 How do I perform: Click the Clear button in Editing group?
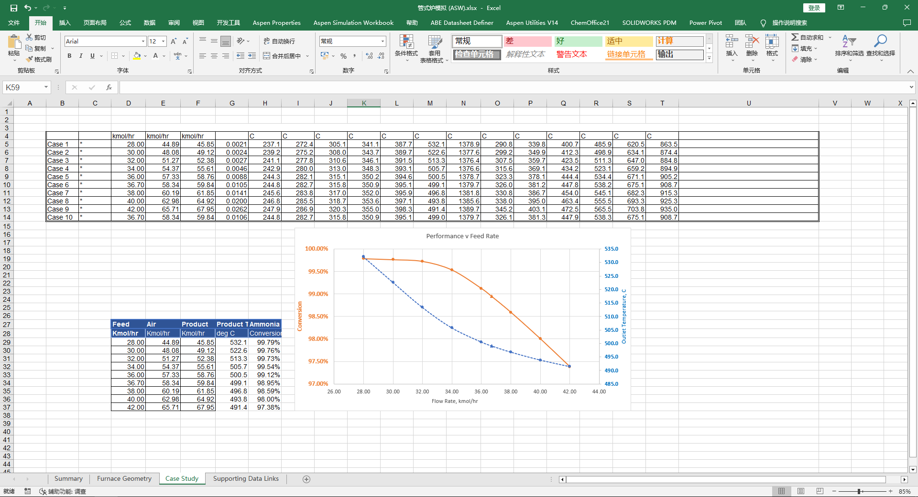point(802,59)
